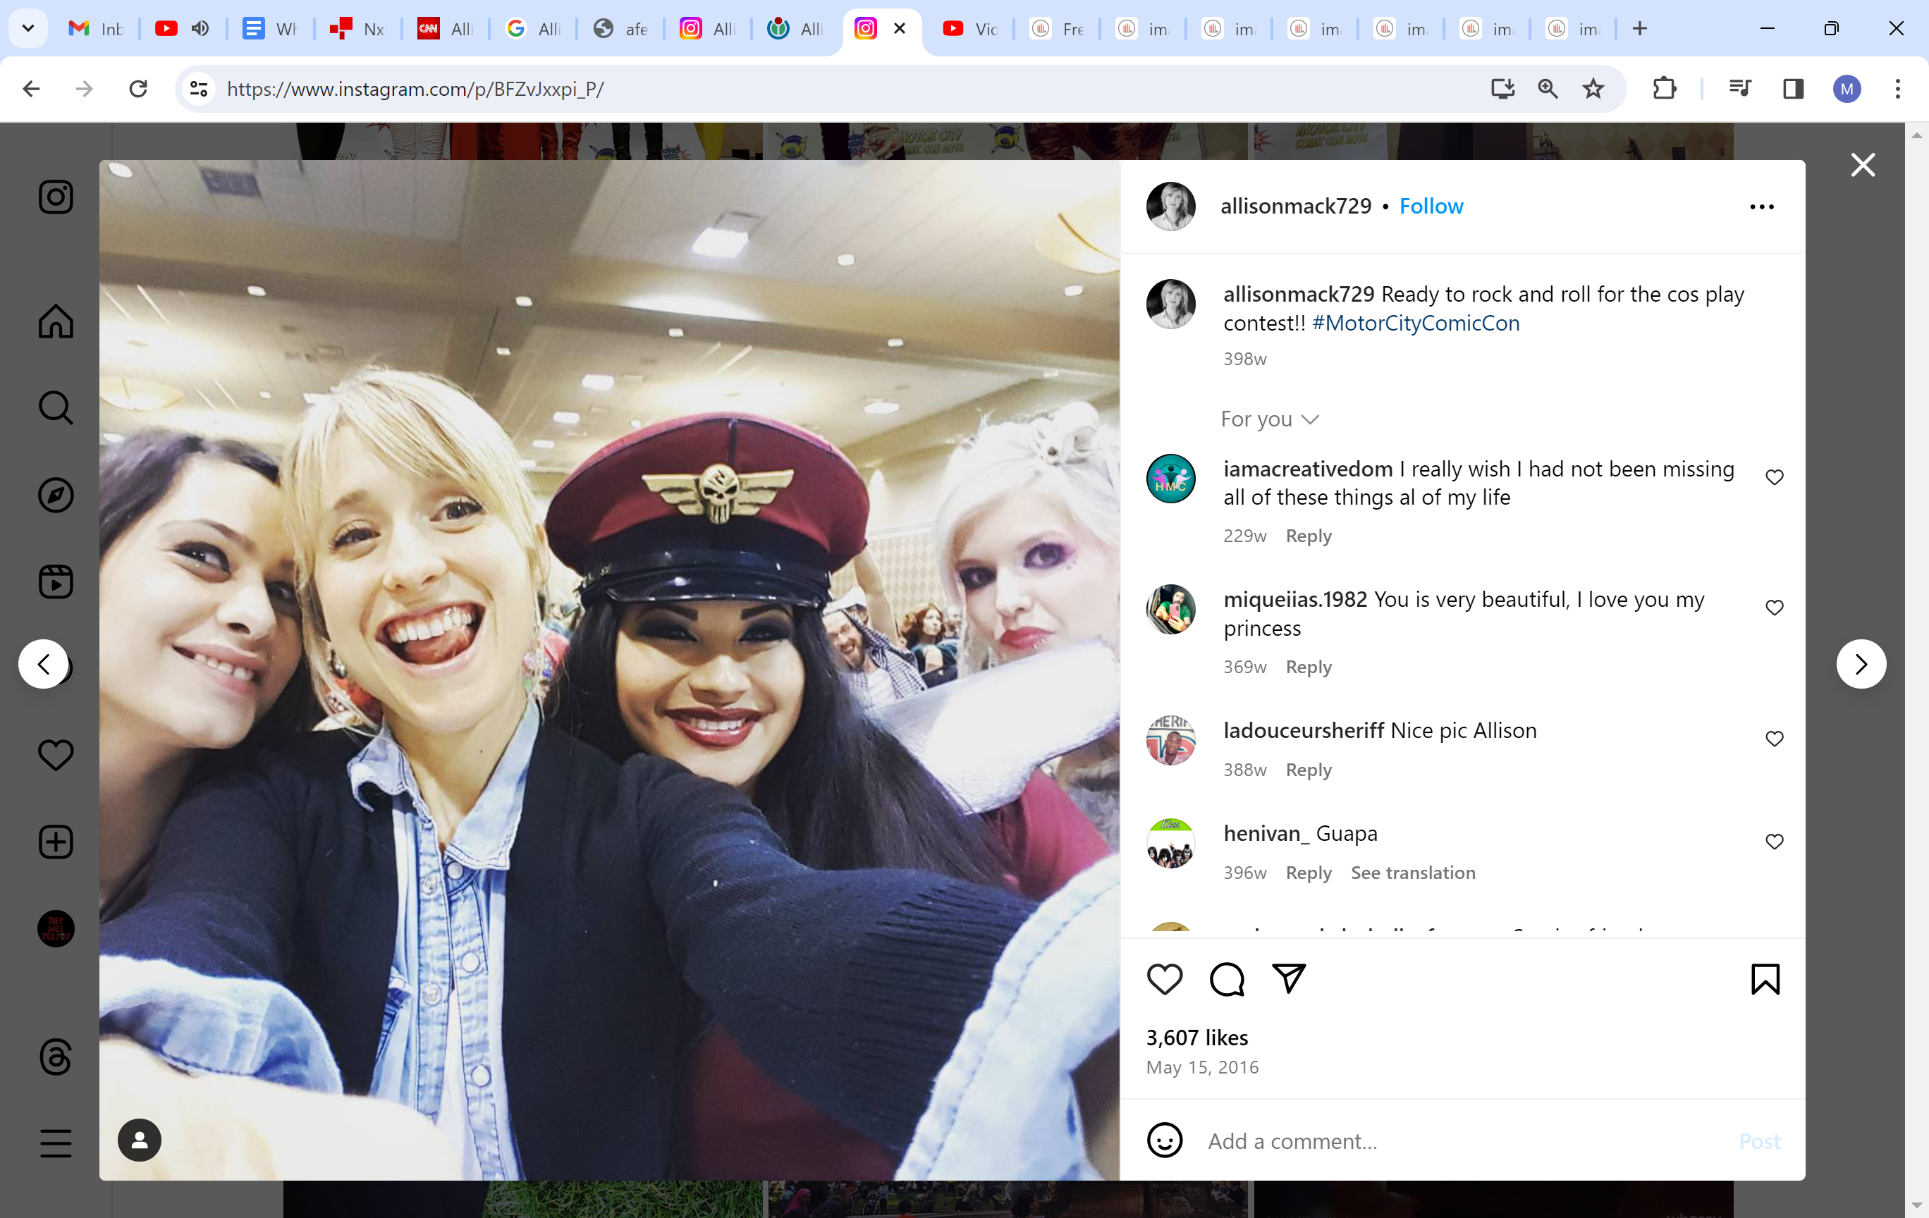Open Threads icon in sidebar

click(x=55, y=1057)
